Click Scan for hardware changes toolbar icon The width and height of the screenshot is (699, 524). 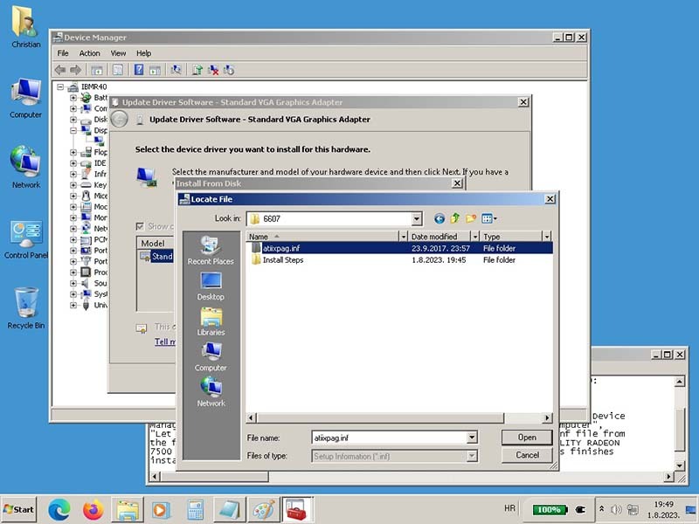tap(176, 70)
